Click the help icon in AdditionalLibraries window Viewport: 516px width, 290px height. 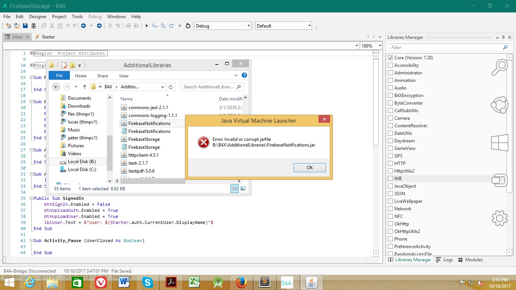pos(244,76)
